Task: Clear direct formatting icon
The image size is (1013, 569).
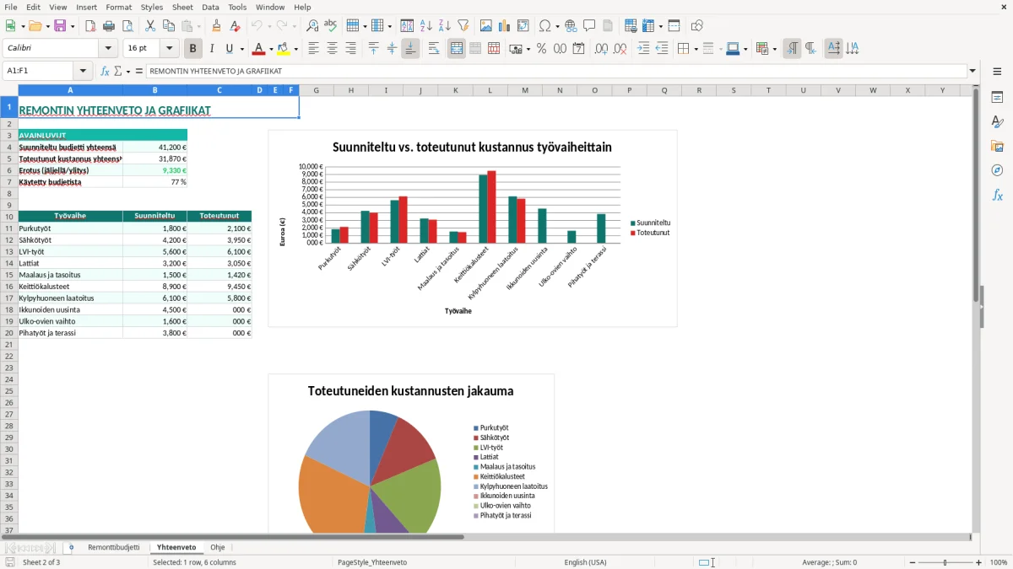Action: [x=236, y=26]
